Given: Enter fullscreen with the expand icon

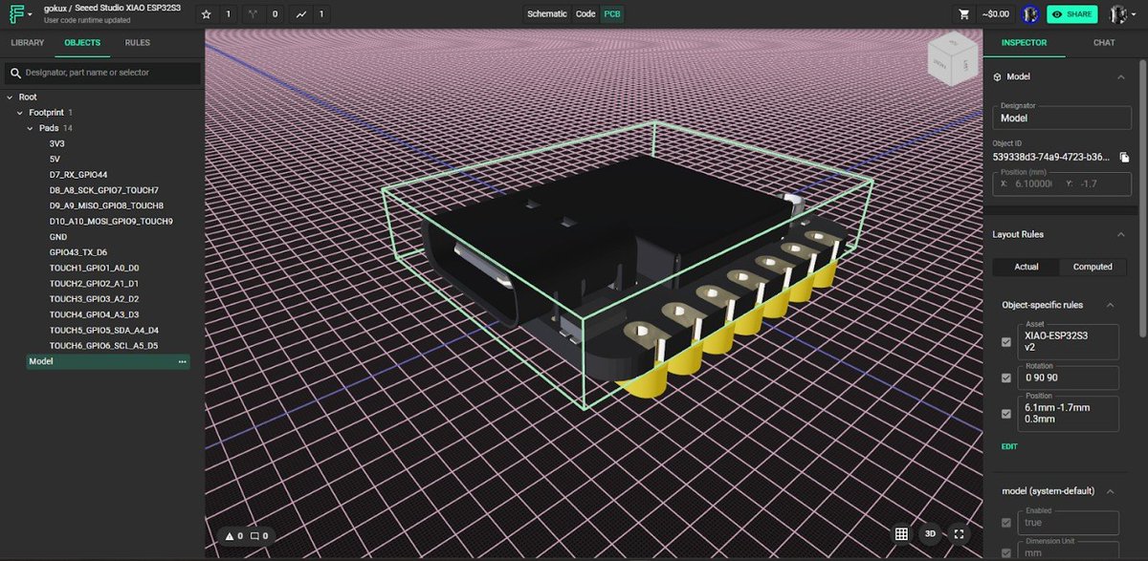Looking at the screenshot, I should pyautogui.click(x=958, y=535).
